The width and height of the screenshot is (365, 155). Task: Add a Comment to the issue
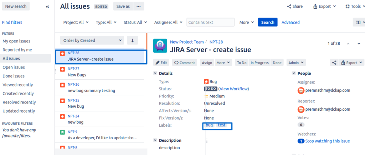(185, 63)
